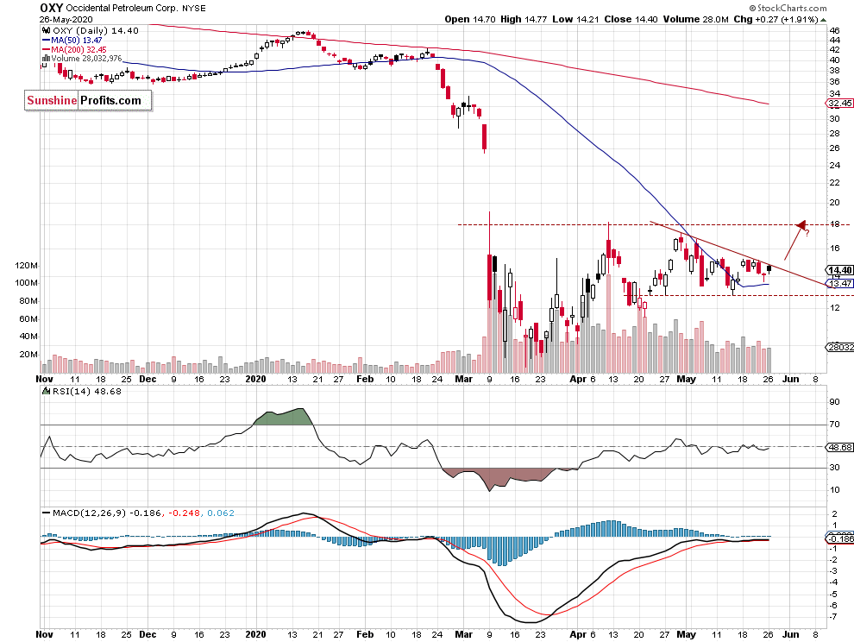Click the 14.40 last price tag on axis
This screenshot has height=642, width=854.
pyautogui.click(x=840, y=270)
